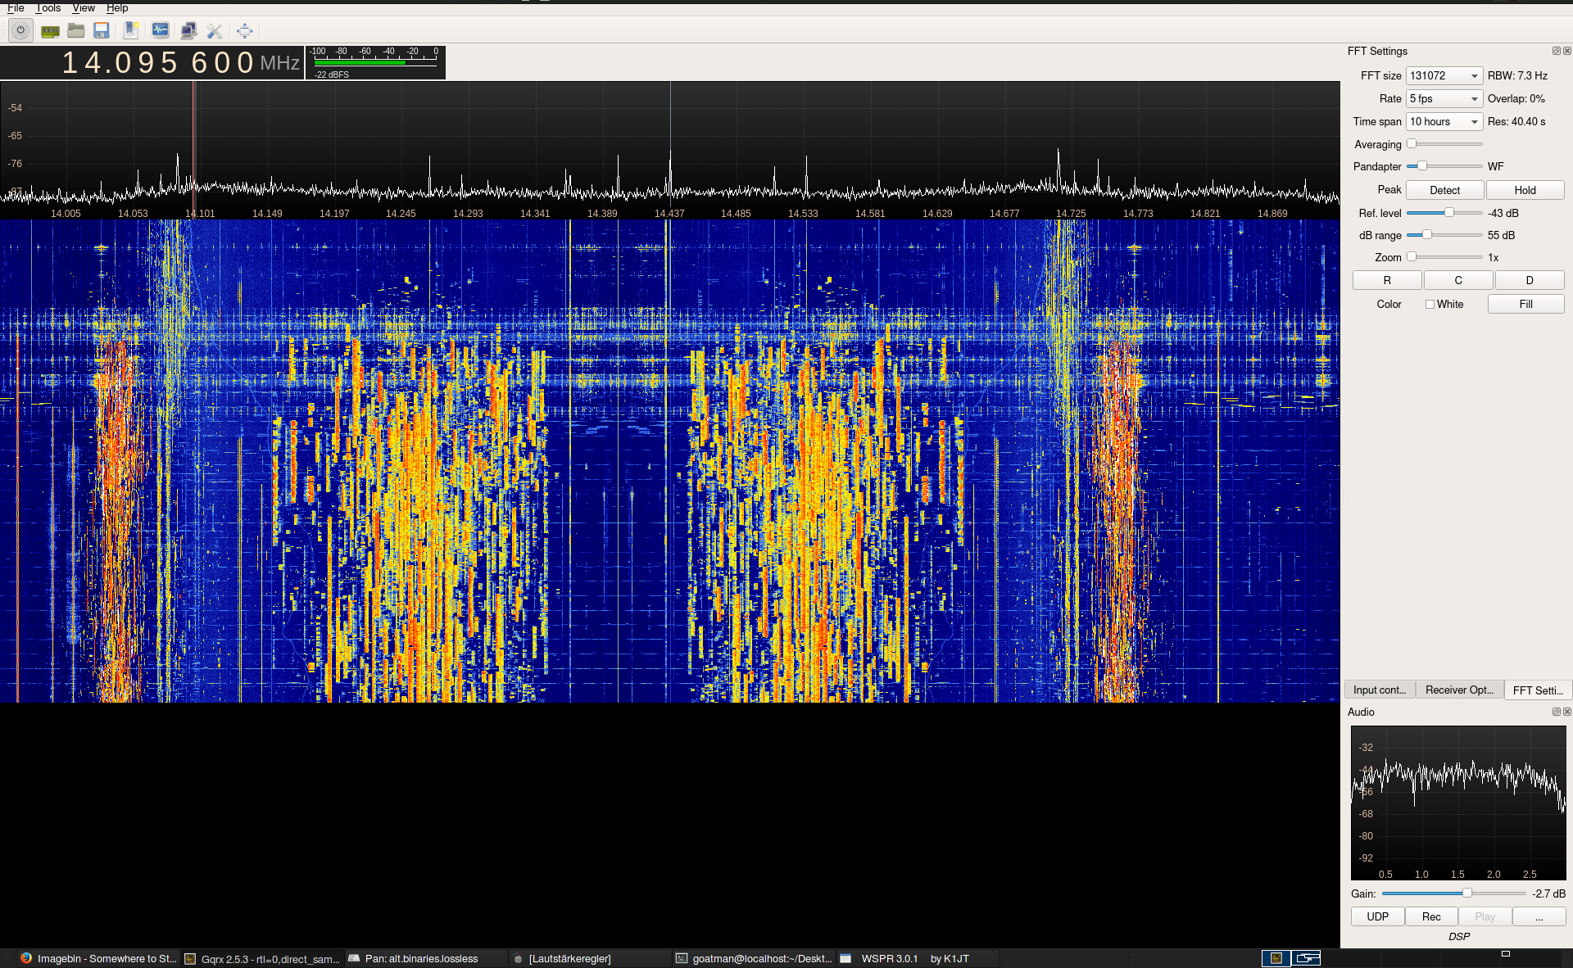Click the Peak Detect toggle button
Viewport: 1573px width, 968px height.
point(1444,190)
